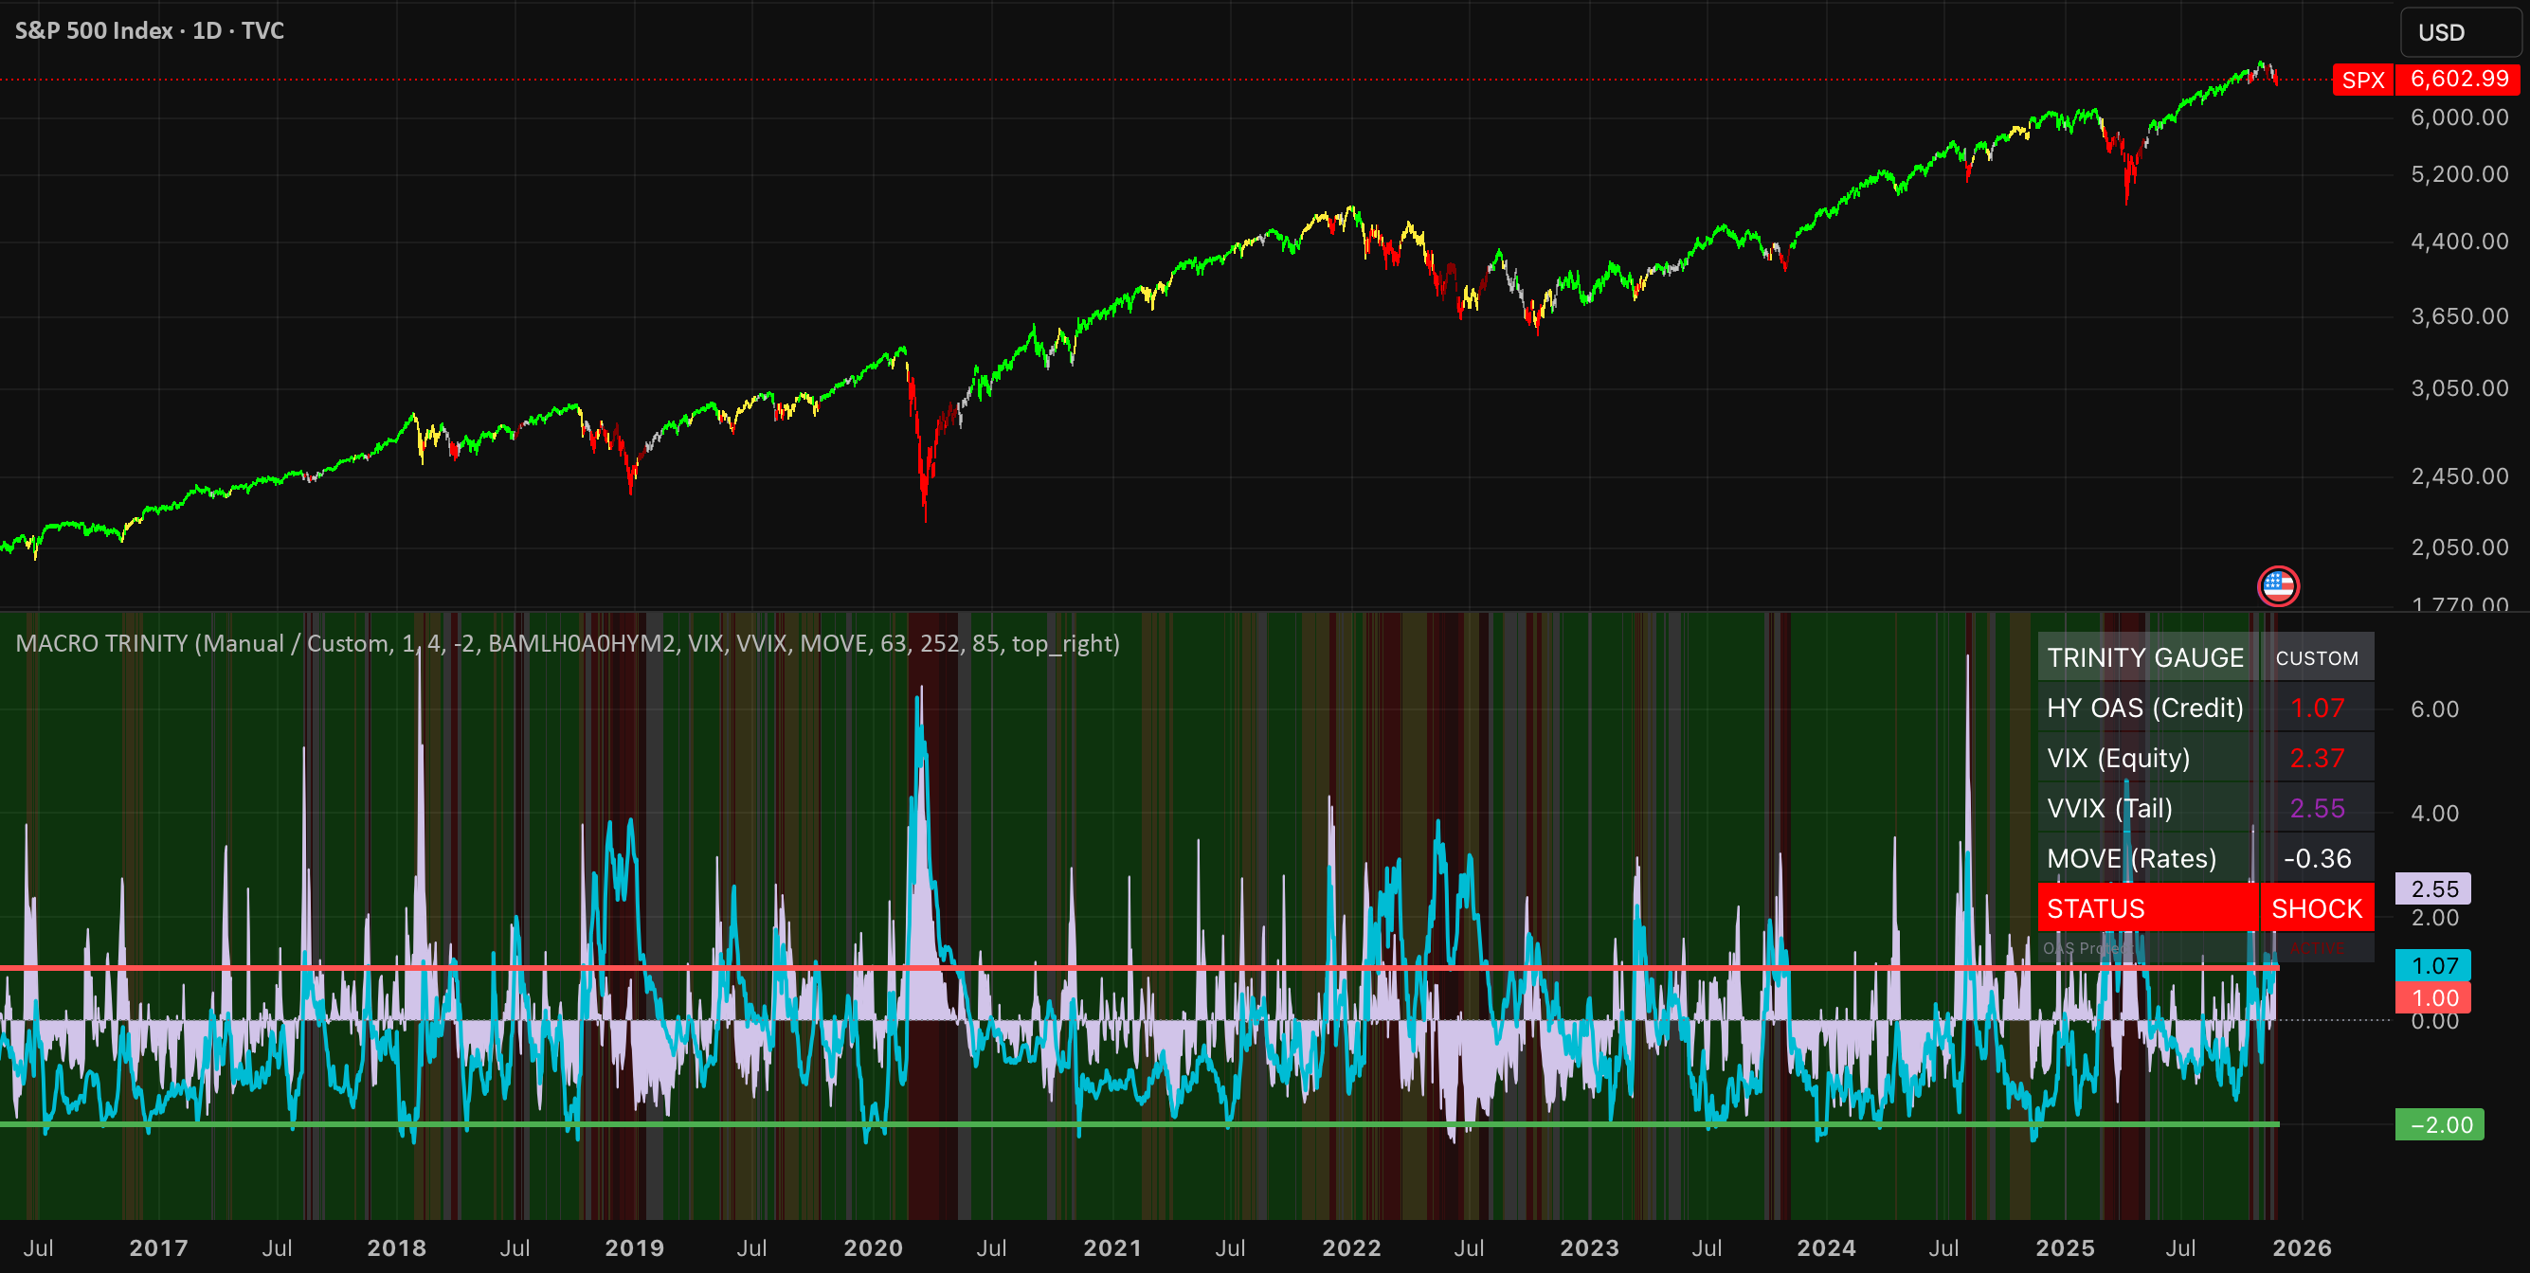Click the SPX price label tag
The width and height of the screenshot is (2530, 1273).
[2362, 80]
